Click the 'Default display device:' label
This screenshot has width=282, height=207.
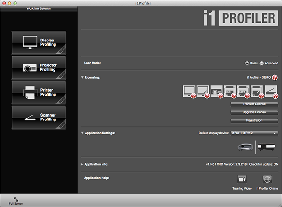pyautogui.click(x=214, y=133)
